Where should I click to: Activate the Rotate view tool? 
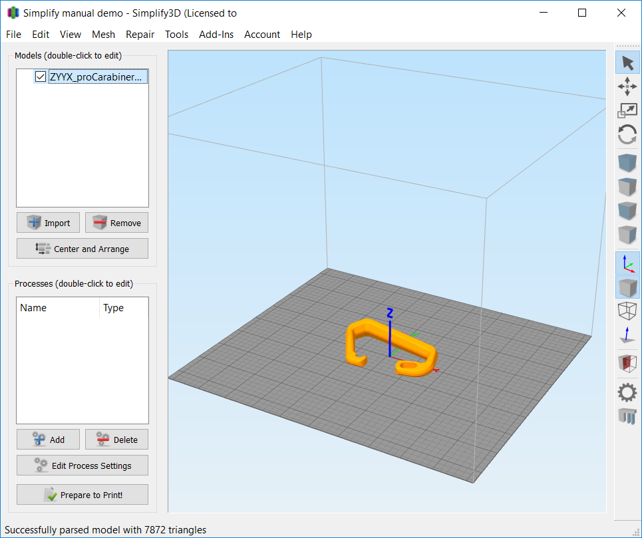click(x=627, y=135)
